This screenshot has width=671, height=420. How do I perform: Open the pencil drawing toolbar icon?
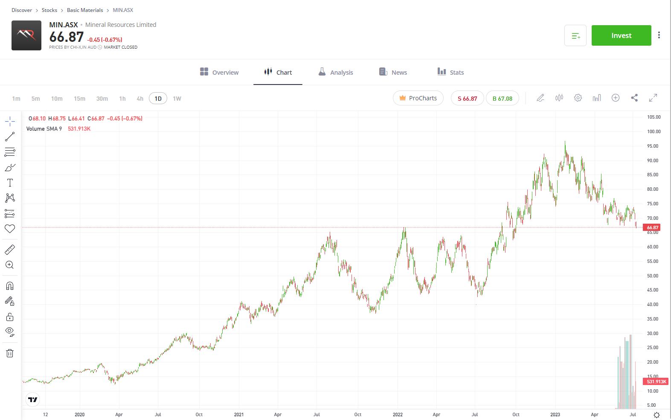pos(540,98)
